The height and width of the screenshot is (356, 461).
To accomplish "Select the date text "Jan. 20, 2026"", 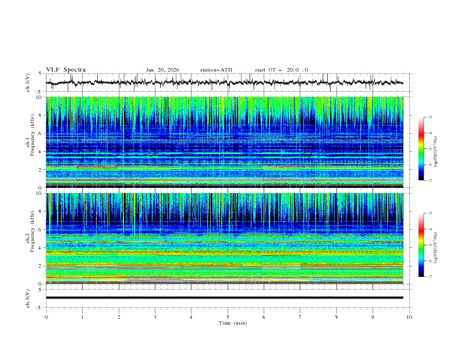I will (x=162, y=70).
